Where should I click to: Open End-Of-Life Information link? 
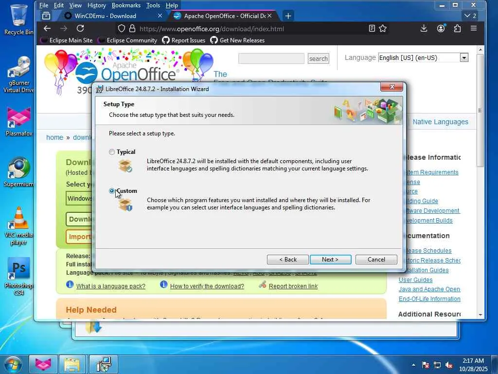tap(429, 299)
